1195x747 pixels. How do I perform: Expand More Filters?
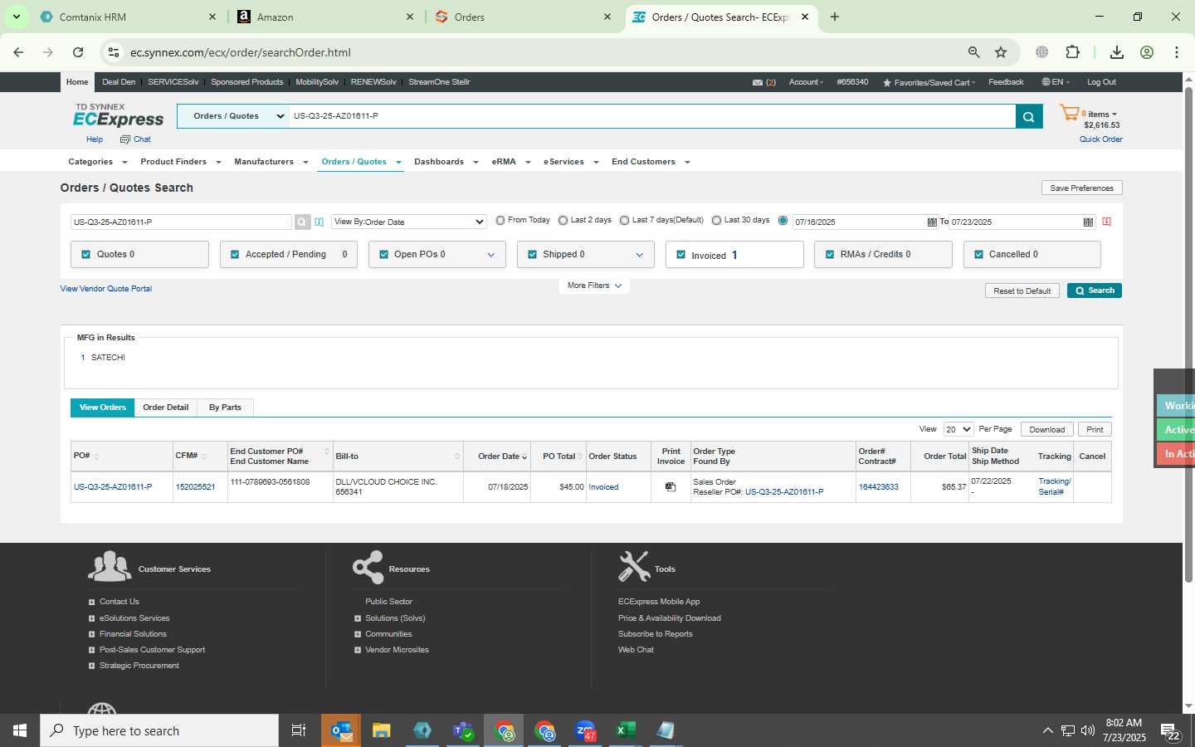point(594,286)
